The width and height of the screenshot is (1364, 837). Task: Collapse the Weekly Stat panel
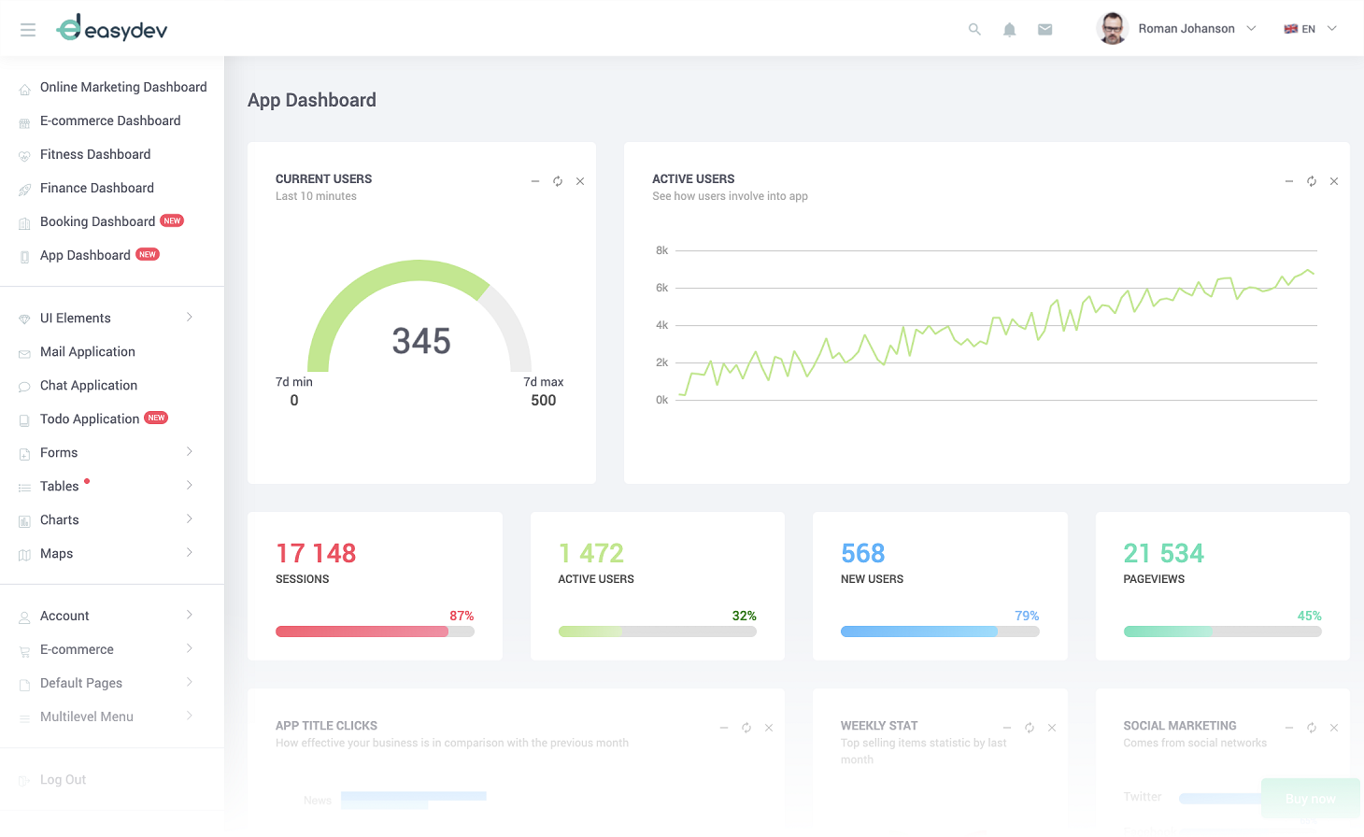click(1007, 728)
